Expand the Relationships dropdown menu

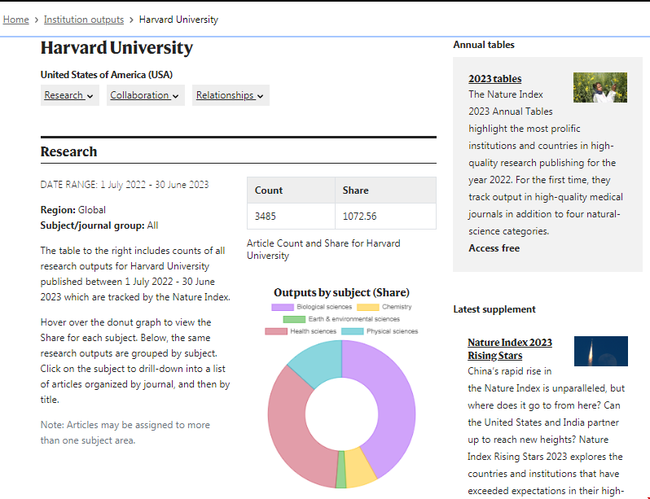coord(231,95)
